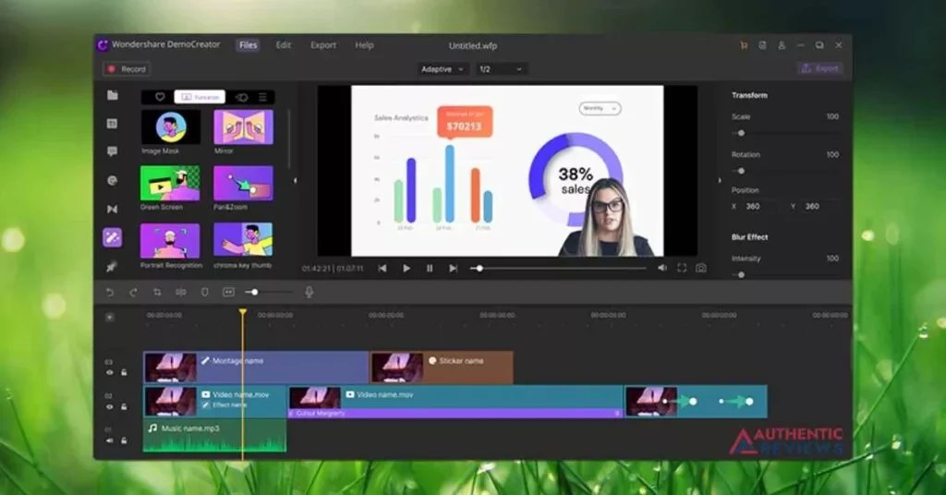Open the Help menu

(364, 45)
